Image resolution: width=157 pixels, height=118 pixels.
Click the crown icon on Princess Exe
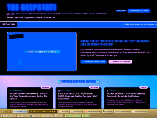(43, 116)
